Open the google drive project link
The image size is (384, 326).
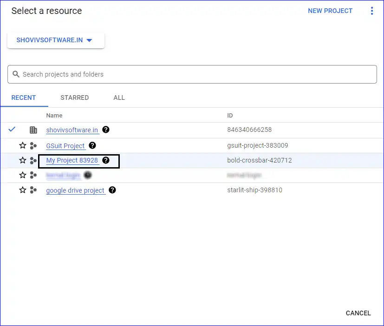pos(75,190)
